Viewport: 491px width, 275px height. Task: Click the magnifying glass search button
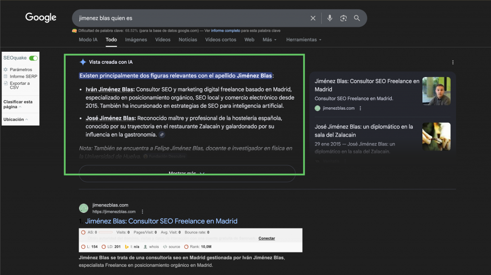357,18
